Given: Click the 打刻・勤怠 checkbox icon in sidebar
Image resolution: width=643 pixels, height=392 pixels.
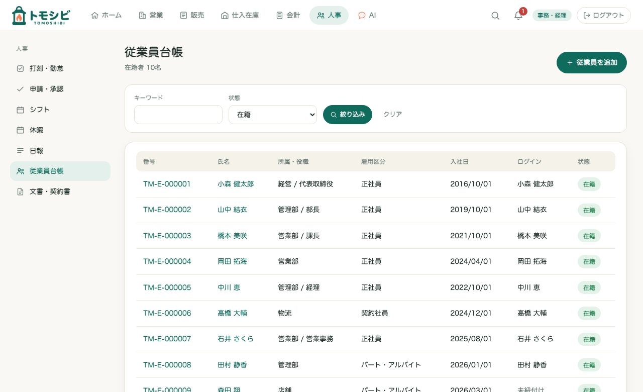Looking at the screenshot, I should coord(20,68).
